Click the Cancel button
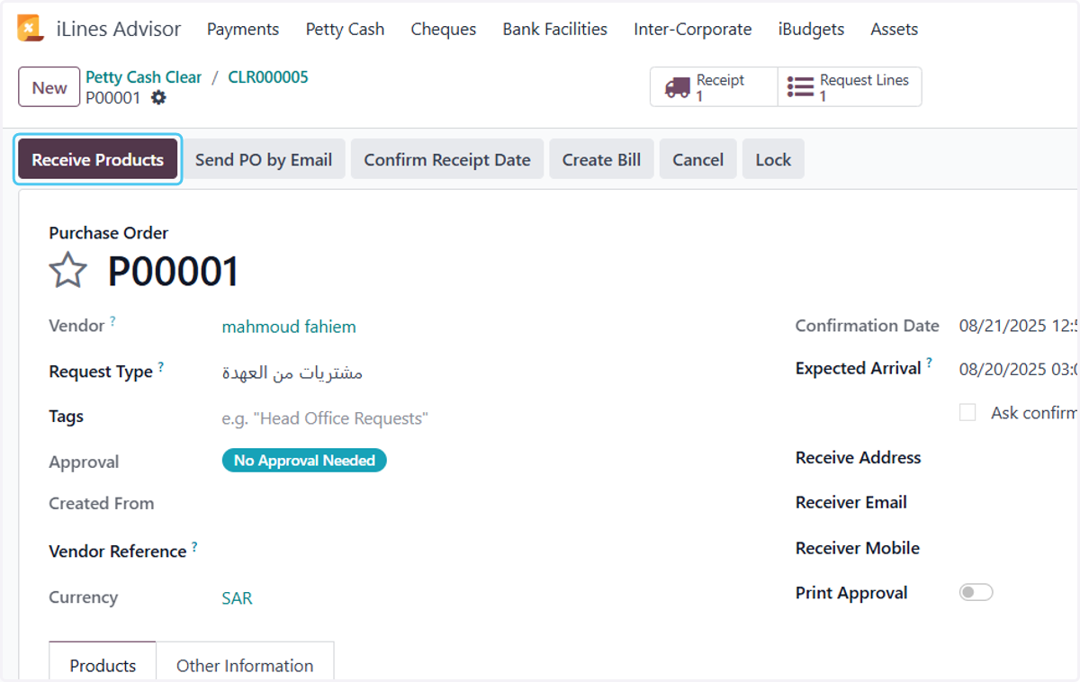 pos(698,159)
